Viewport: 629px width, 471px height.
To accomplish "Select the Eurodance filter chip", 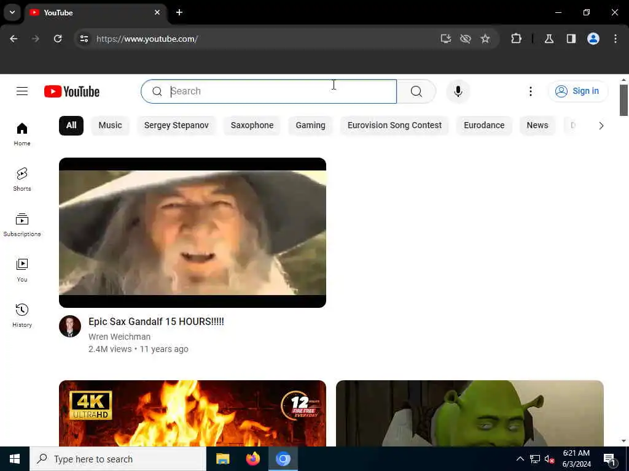I will pyautogui.click(x=484, y=125).
